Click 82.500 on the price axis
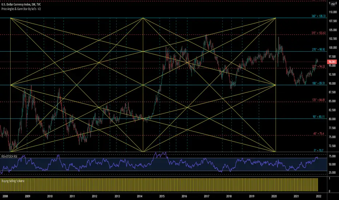The width and height of the screenshot is (339, 200). coord(333,110)
